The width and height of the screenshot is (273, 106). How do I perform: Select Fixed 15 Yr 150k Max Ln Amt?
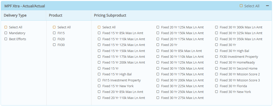tap(99, 51)
